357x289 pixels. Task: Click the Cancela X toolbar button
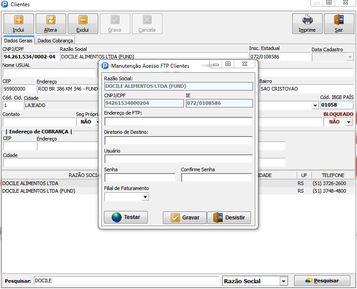147,24
